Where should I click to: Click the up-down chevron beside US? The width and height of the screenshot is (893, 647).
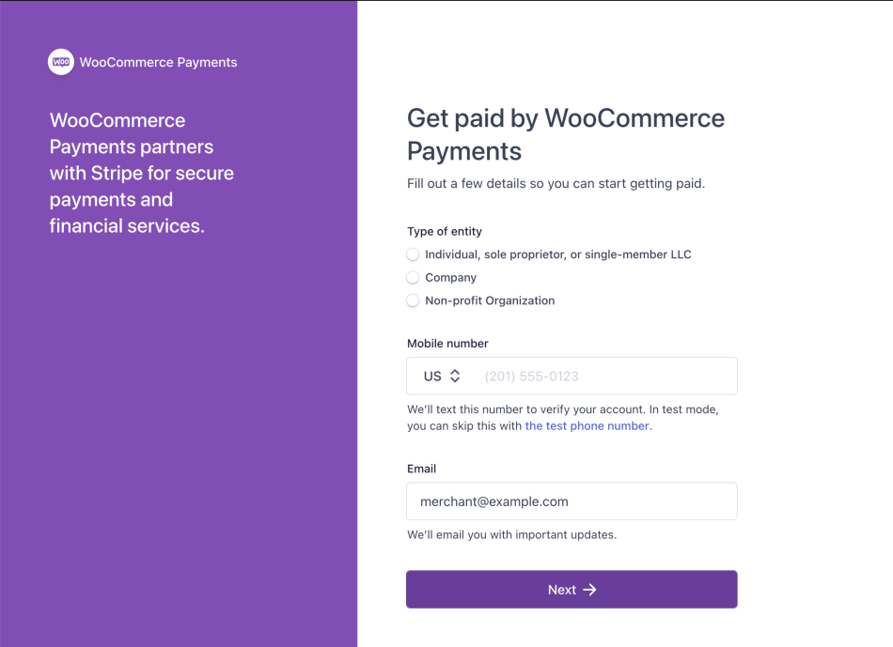click(x=455, y=377)
